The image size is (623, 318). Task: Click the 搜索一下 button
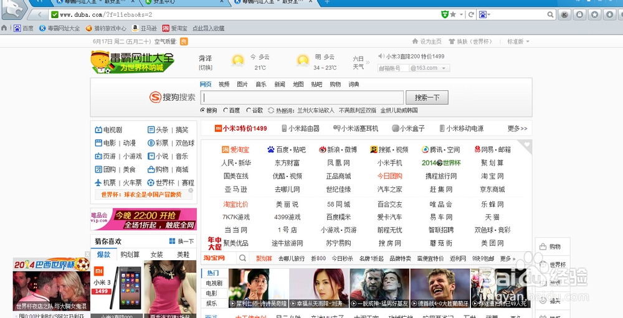[x=427, y=97]
